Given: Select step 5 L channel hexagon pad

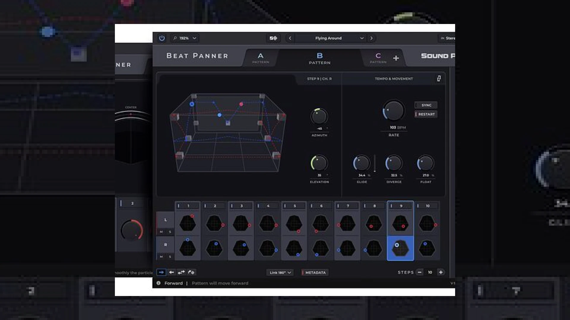Looking at the screenshot, I should tap(294, 223).
